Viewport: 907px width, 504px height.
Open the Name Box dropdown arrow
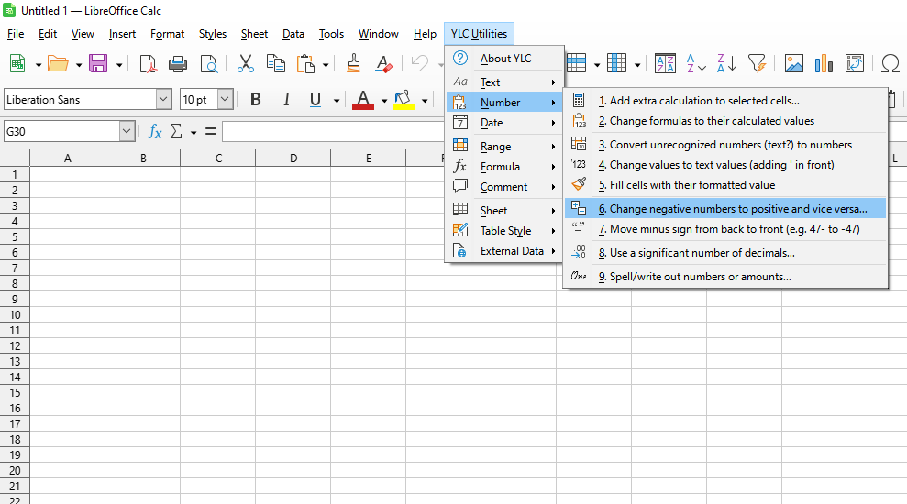tap(127, 132)
